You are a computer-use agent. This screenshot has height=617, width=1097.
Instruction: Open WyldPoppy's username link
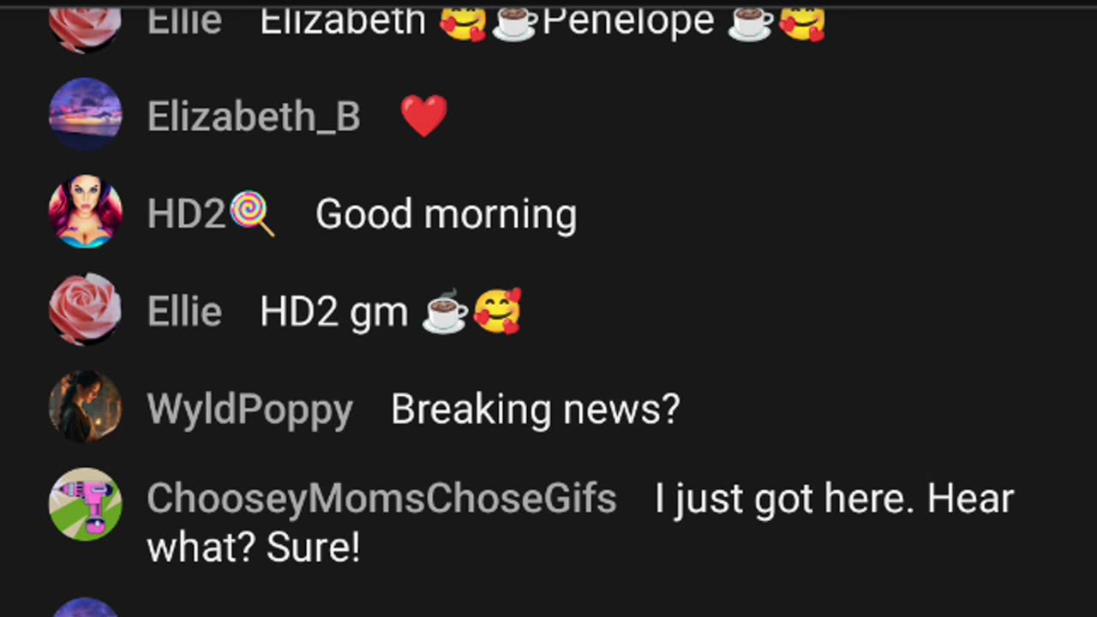(x=249, y=410)
